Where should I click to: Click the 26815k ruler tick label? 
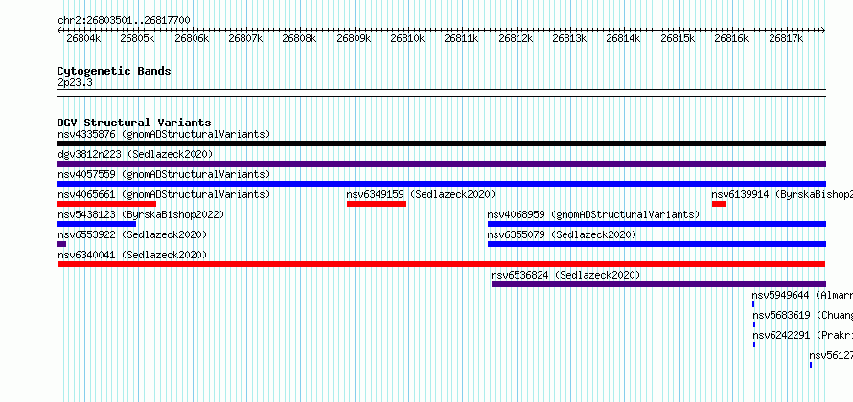pyautogui.click(x=678, y=38)
